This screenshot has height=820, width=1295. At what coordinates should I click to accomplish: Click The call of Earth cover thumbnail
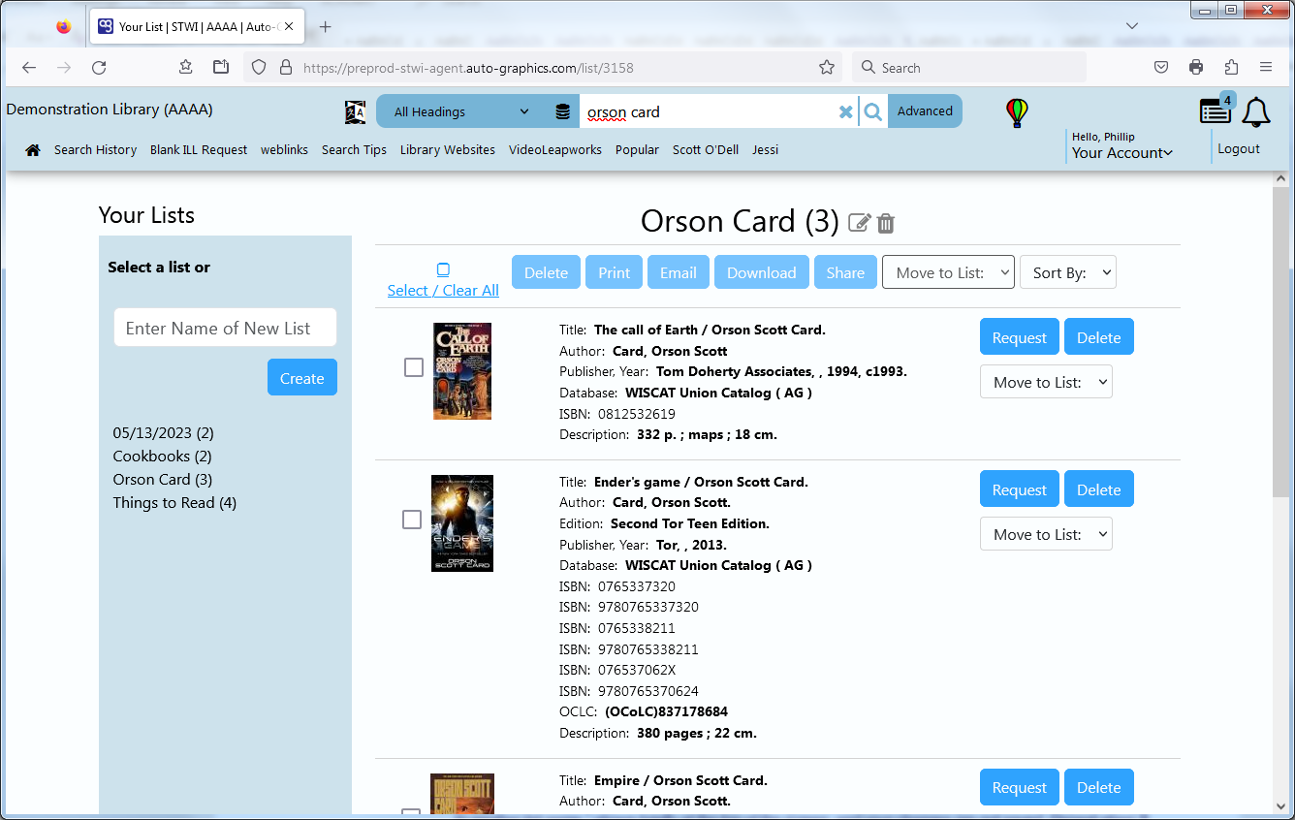[462, 371]
